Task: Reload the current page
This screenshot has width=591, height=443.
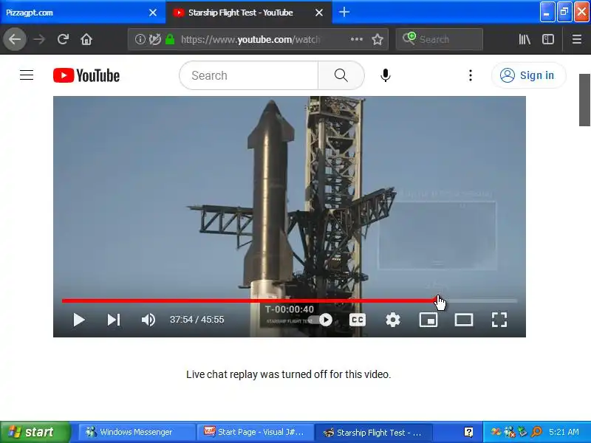Action: [x=63, y=39]
